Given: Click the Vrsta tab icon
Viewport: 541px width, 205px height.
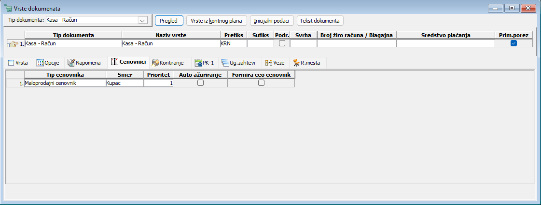Looking at the screenshot, I should (11, 63).
